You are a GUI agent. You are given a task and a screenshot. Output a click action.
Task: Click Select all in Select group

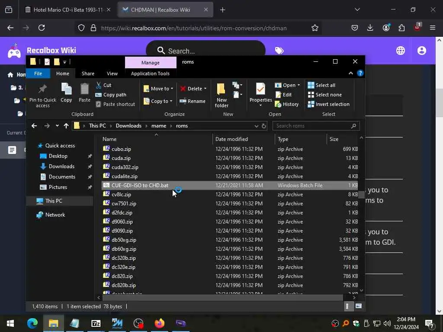point(321,85)
